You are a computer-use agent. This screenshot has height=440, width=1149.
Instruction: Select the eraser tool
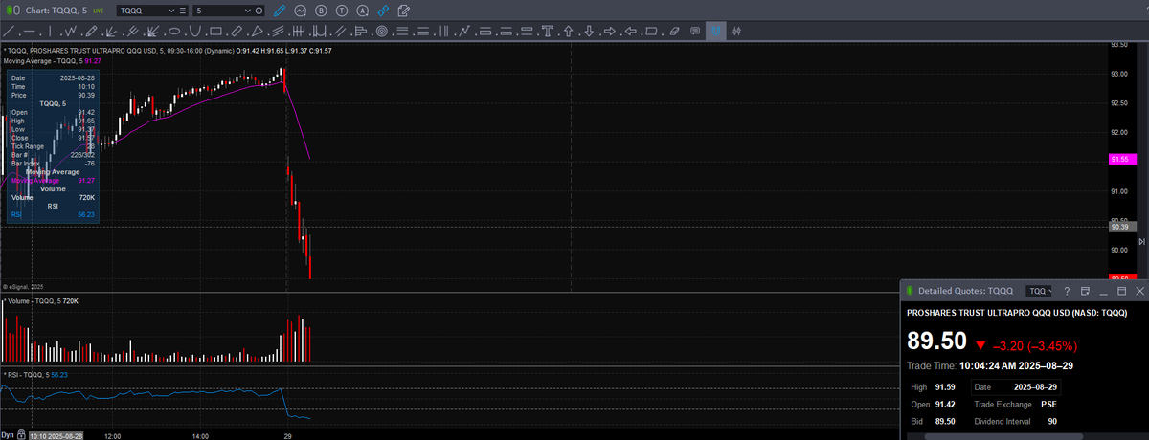(674, 32)
